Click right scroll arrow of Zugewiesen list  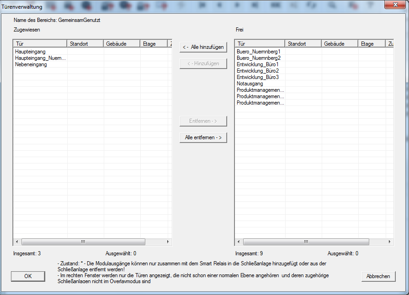(x=168, y=242)
